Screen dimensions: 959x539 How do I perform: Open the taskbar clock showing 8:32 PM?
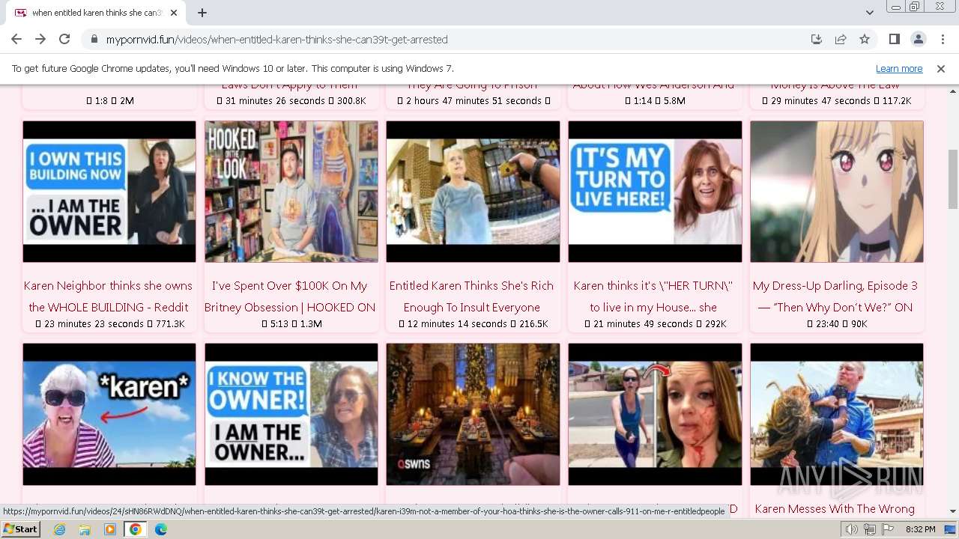[920, 529]
